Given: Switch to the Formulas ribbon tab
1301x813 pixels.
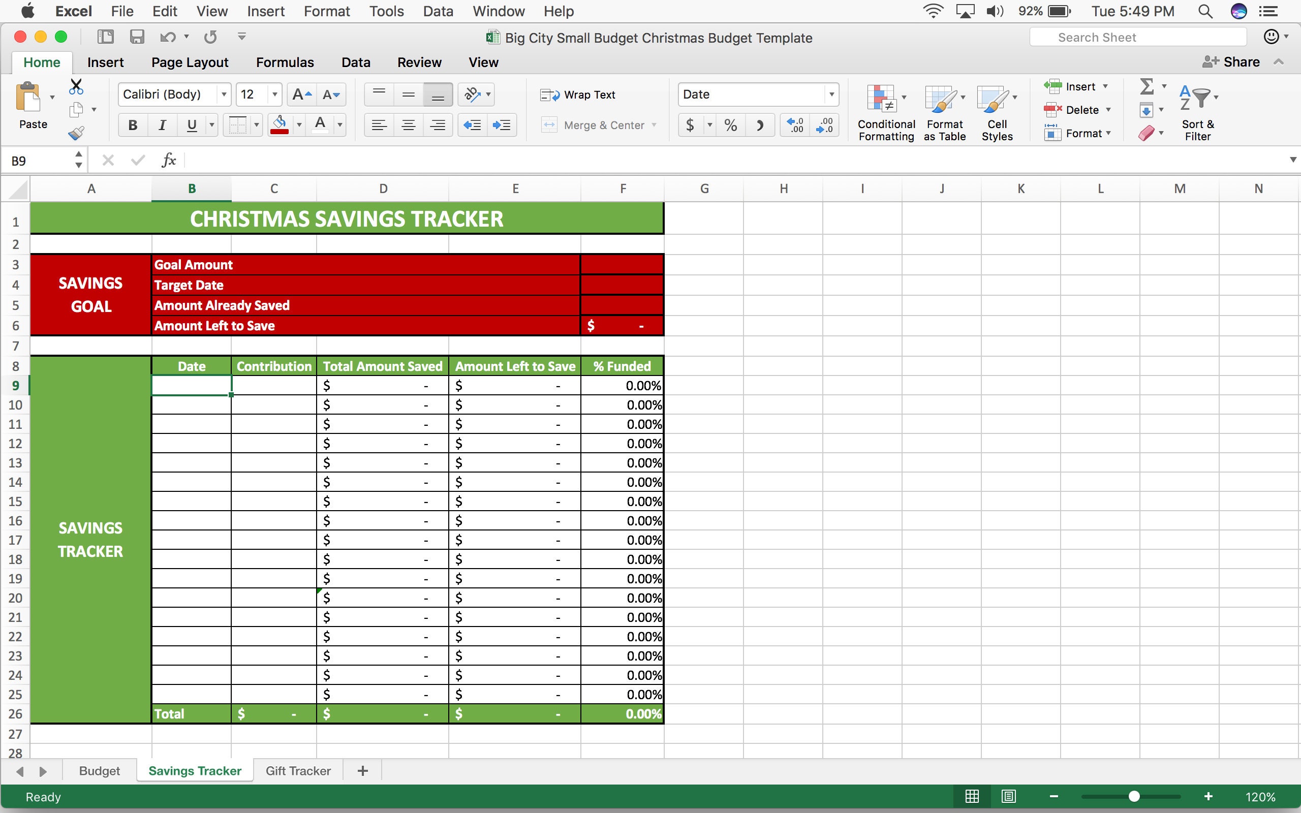Looking at the screenshot, I should tap(285, 62).
